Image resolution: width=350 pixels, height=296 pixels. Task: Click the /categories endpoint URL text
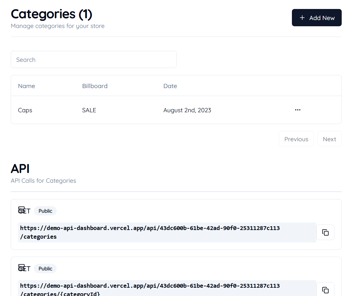tap(150, 232)
